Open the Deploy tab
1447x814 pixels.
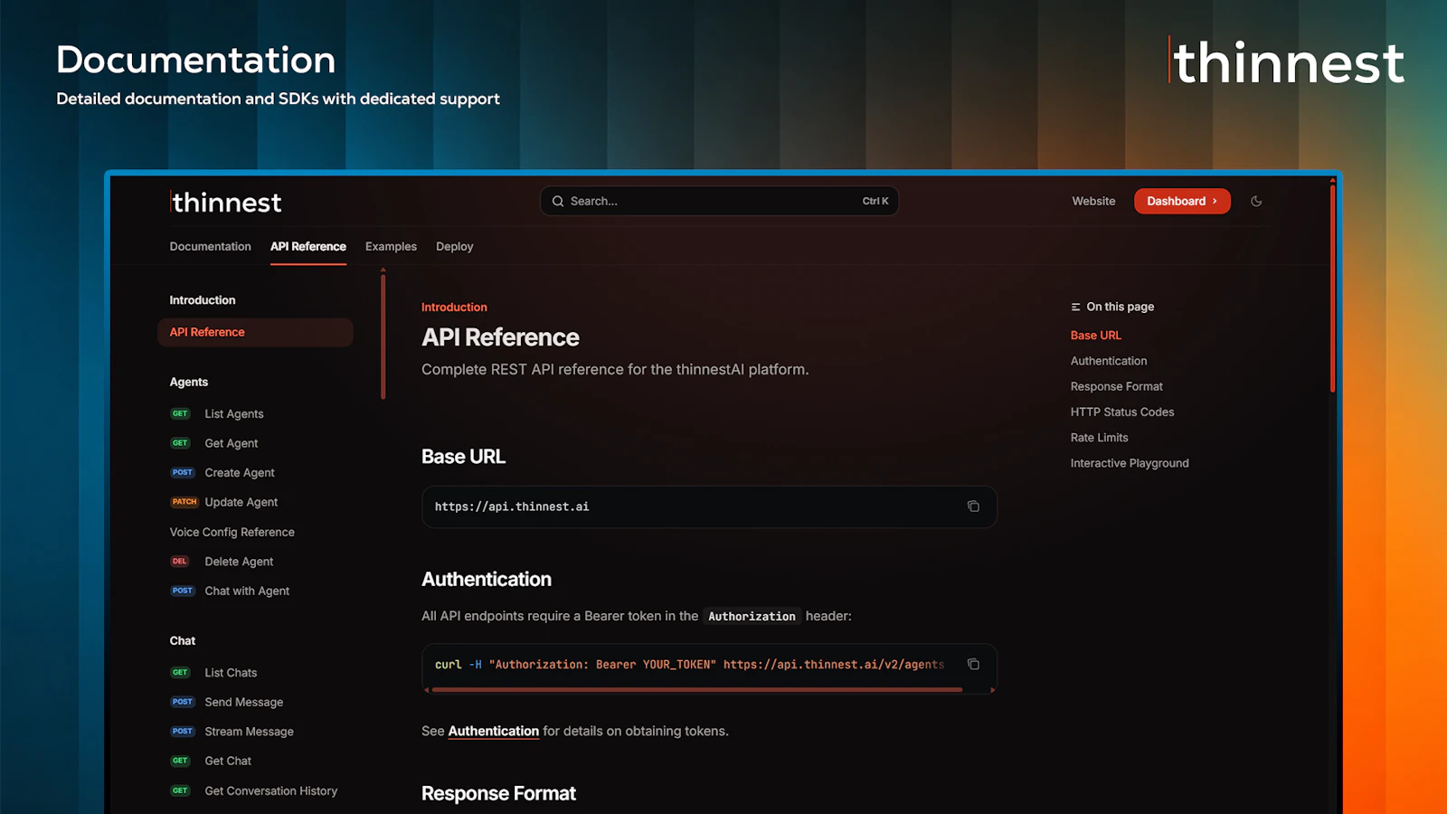454,246
